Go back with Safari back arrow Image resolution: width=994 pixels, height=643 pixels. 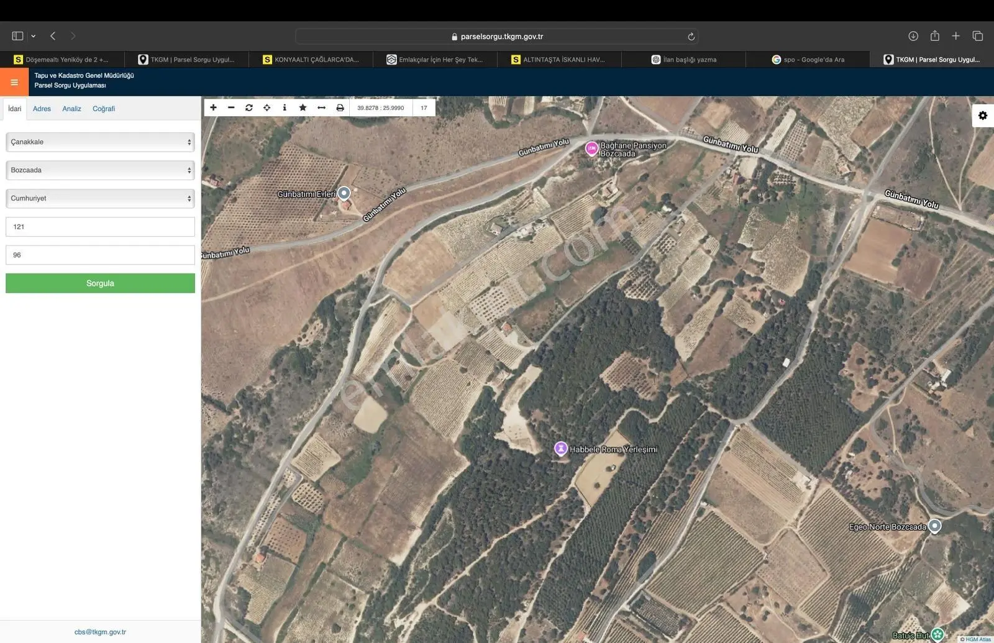[53, 36]
